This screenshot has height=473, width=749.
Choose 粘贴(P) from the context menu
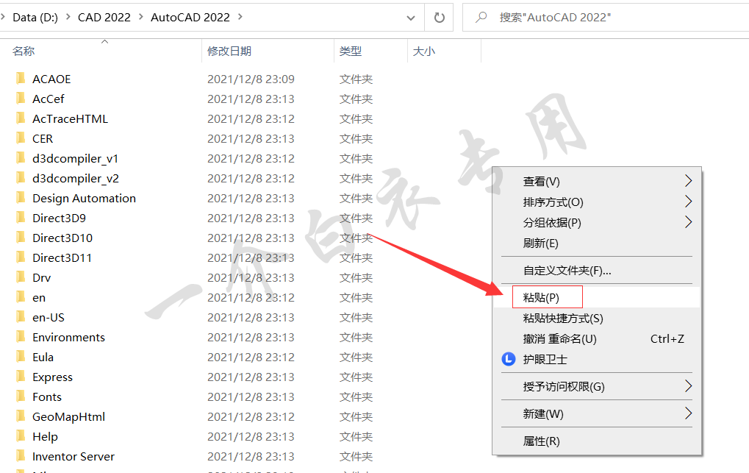597,297
